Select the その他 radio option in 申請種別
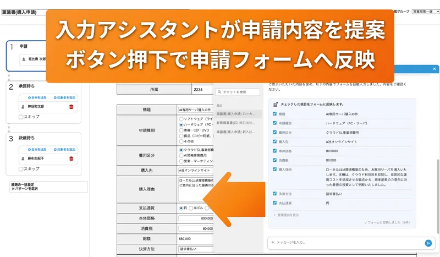 point(182,141)
